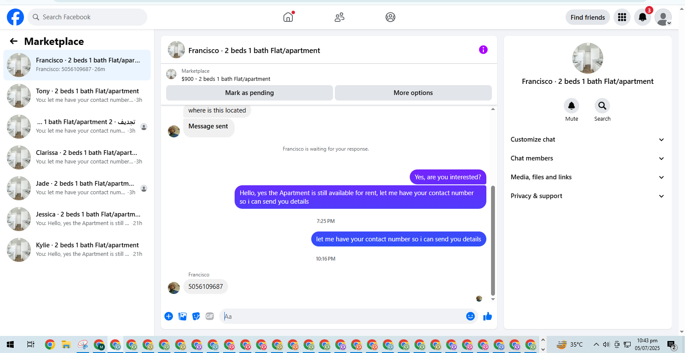Open the 35°C weather widget
The height and width of the screenshot is (353, 685).
click(569, 344)
